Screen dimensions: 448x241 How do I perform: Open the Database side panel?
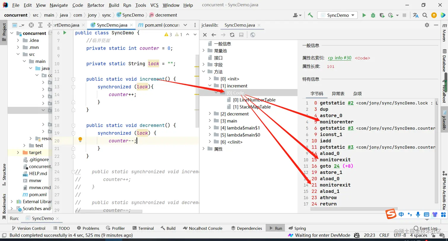444,61
